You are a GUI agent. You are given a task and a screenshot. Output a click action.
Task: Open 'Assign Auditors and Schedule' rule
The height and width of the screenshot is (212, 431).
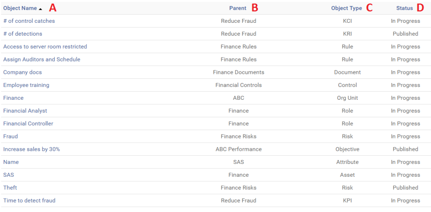click(41, 59)
